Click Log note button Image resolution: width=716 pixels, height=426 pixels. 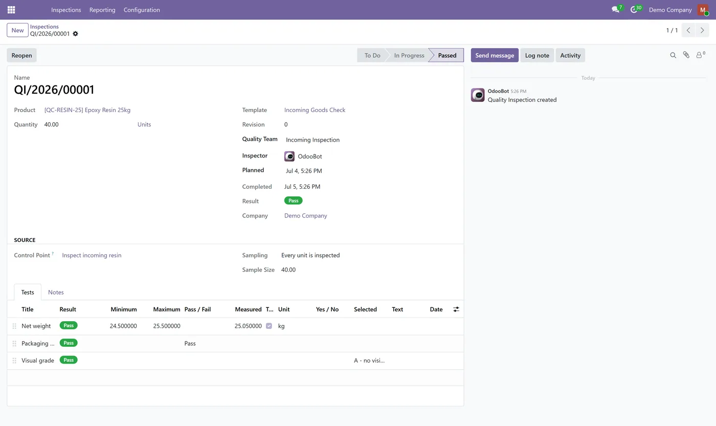click(537, 55)
